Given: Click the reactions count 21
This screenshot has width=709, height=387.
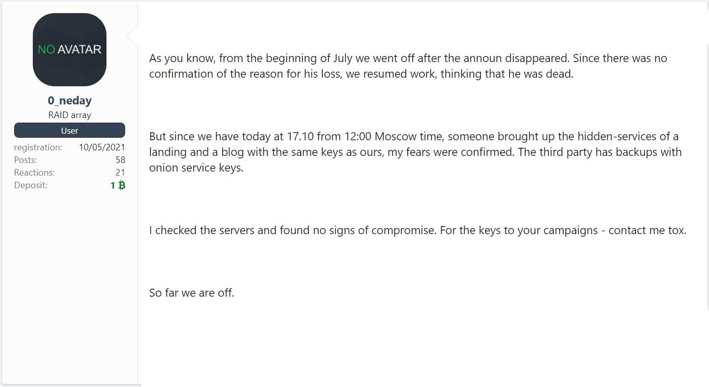Looking at the screenshot, I should pos(120,173).
